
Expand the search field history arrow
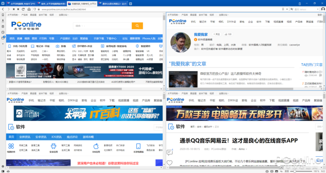point(318,9)
